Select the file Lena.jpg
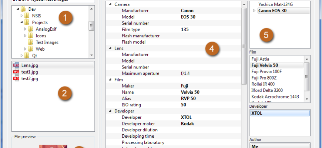 30,65
